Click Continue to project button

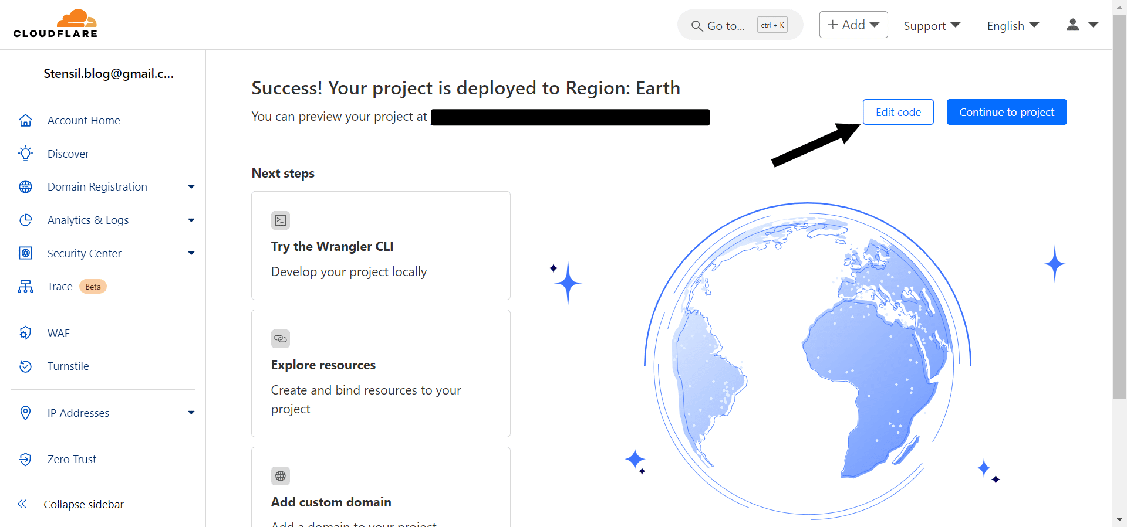tap(1006, 112)
